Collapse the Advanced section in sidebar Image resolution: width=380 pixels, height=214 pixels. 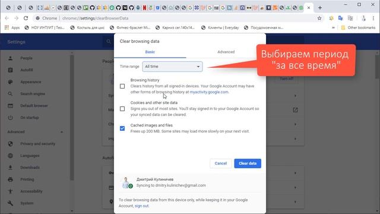click(x=62, y=132)
